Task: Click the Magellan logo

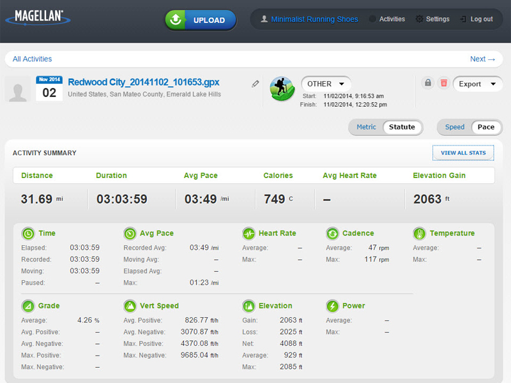Action: point(38,17)
